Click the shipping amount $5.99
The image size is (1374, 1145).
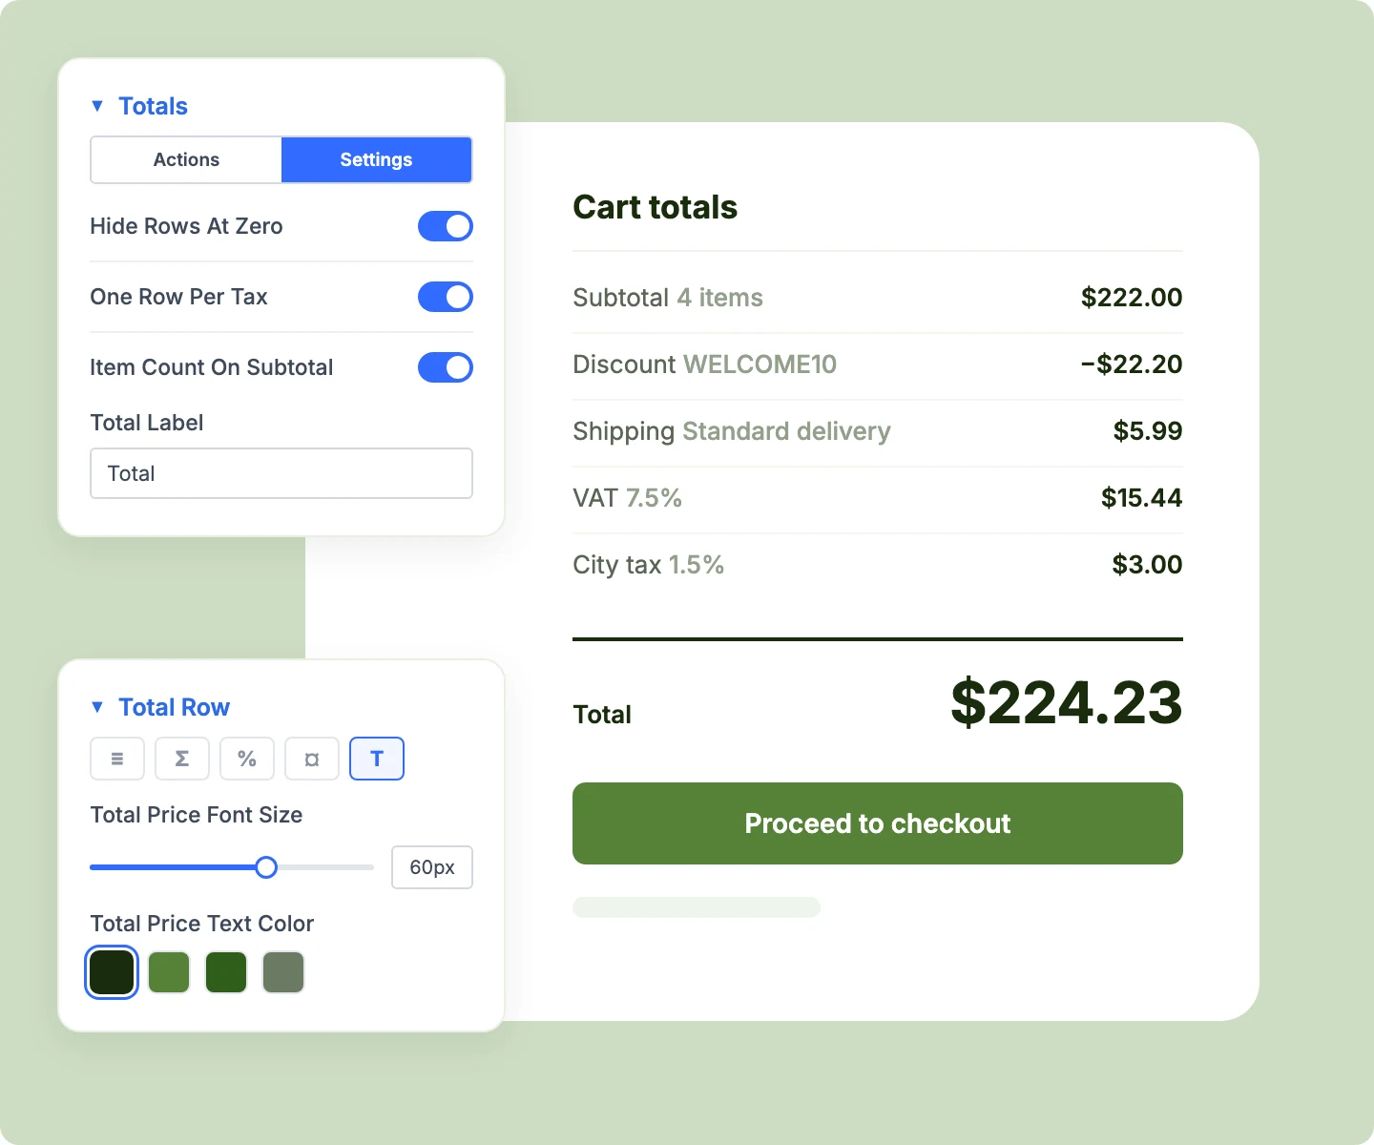1148,431
